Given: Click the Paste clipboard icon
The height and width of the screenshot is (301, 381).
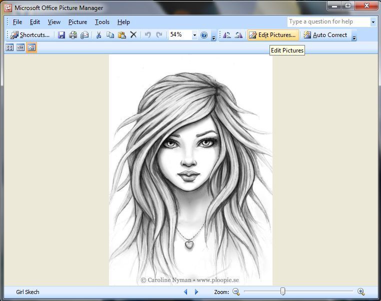Looking at the screenshot, I should (x=121, y=35).
